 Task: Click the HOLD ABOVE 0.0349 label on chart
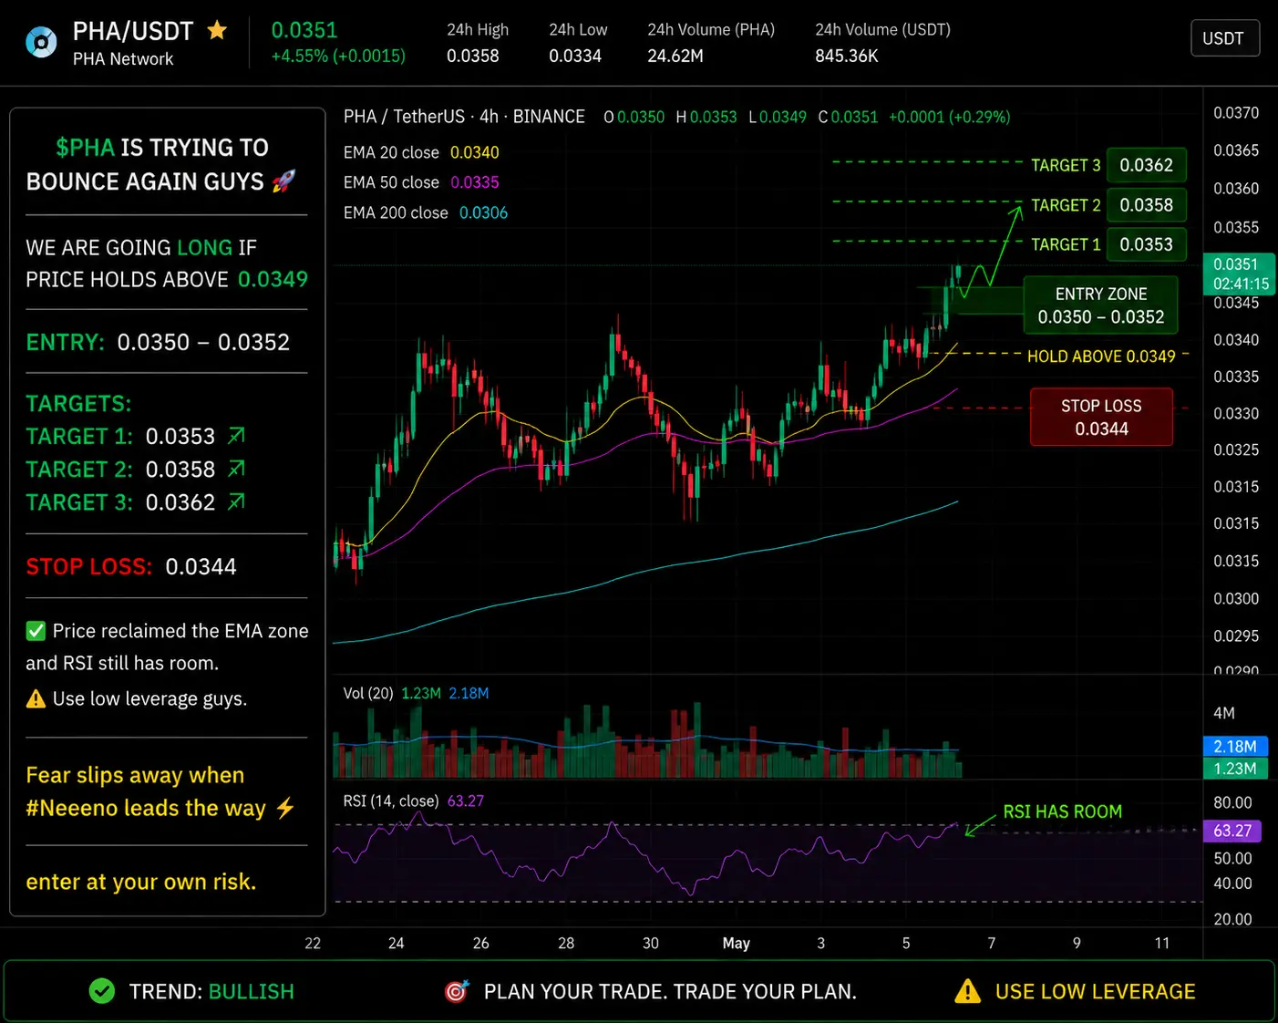(1101, 356)
